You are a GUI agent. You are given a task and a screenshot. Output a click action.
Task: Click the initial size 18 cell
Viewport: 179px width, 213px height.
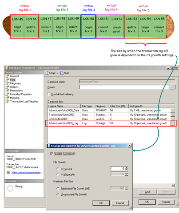(119, 123)
